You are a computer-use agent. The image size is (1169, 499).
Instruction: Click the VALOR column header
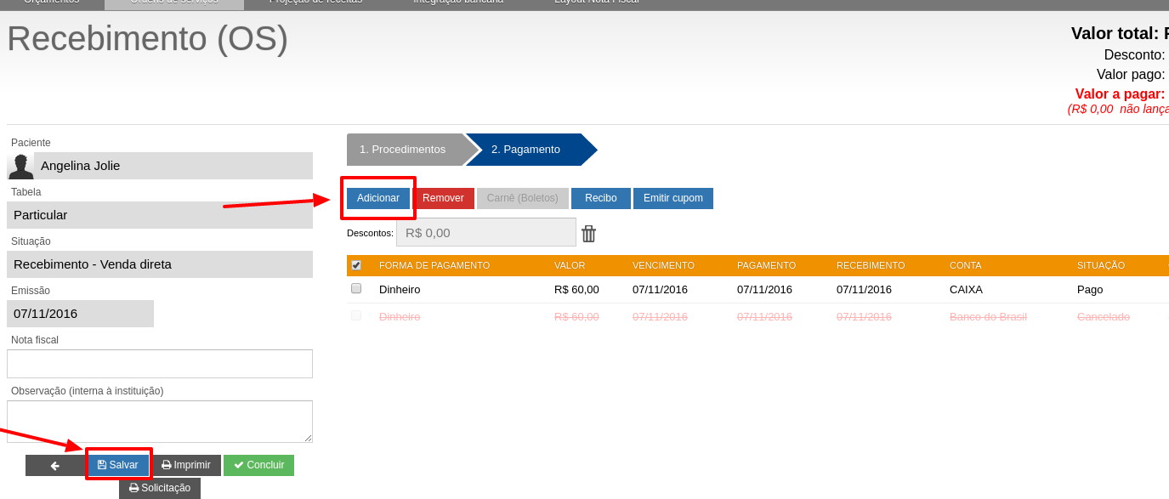570,265
